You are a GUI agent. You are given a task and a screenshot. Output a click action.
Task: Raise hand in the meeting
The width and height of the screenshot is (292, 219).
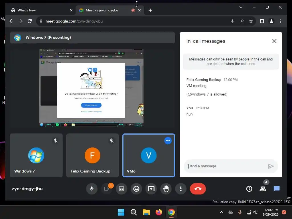coord(166,189)
